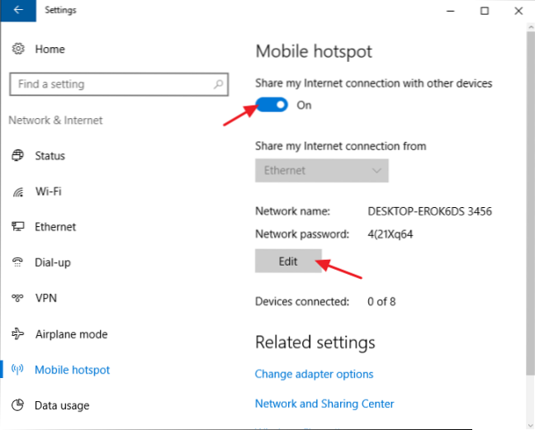This screenshot has height=430, width=535.
Task: Select Mobile hotspot sidebar item
Action: 73,370
